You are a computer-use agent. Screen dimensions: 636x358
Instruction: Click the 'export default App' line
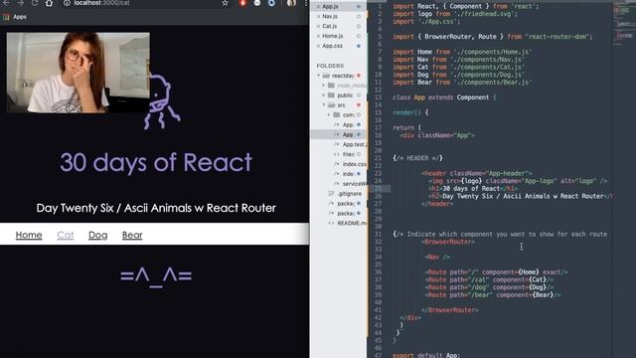[x=426, y=355]
